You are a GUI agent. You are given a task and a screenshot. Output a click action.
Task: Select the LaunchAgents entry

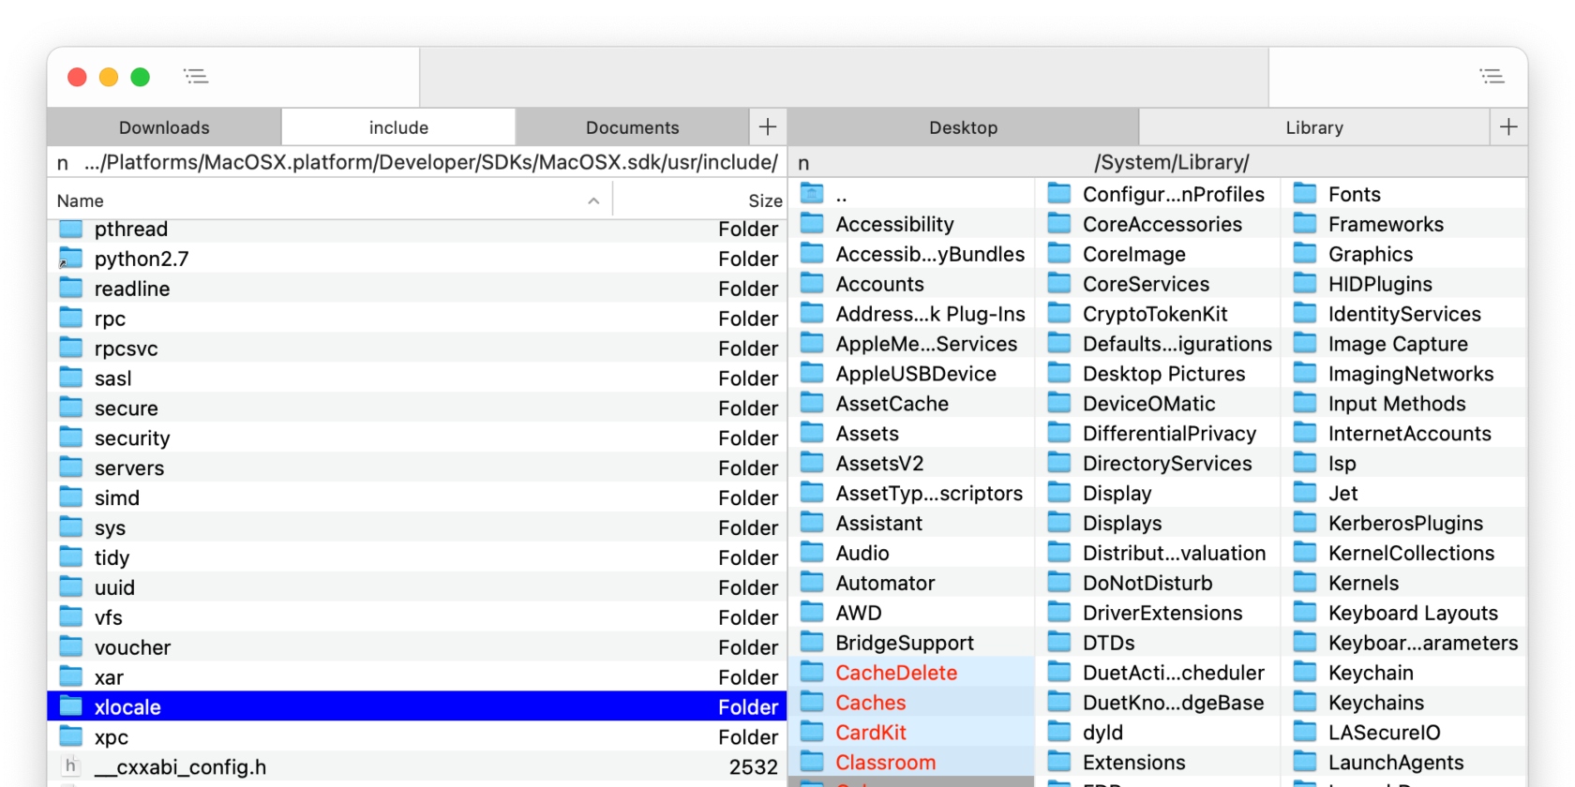[1404, 763]
